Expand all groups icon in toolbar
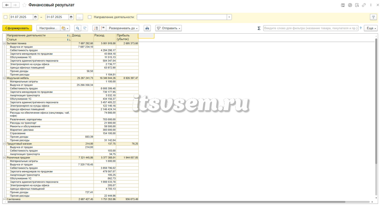This screenshot has width=380, height=205. pyautogui.click(x=103, y=28)
